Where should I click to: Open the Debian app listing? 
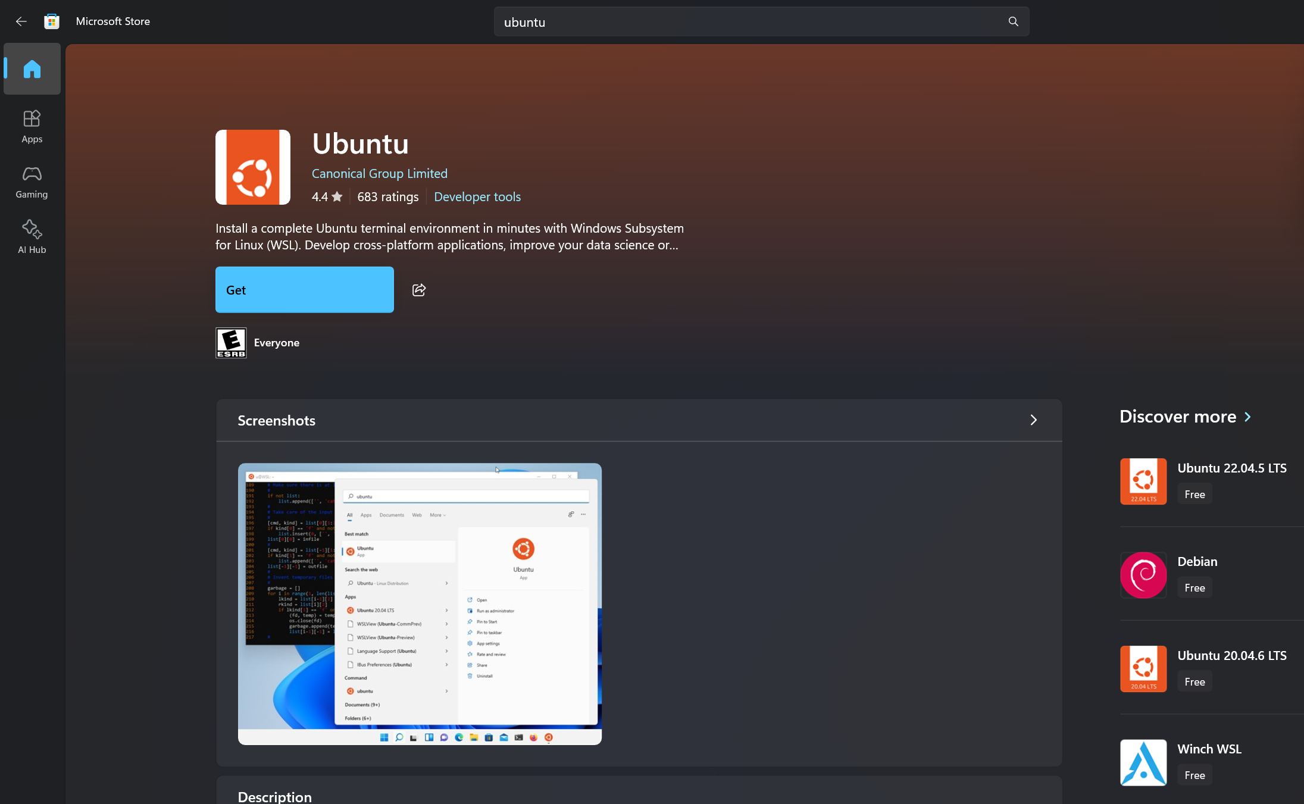coord(1197,562)
